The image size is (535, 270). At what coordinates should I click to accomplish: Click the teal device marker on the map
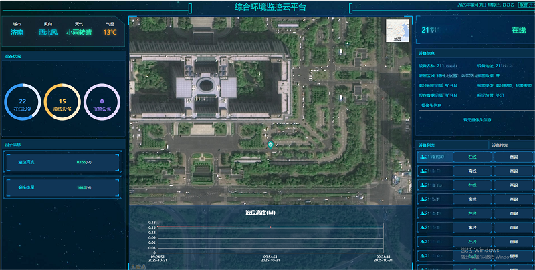click(x=270, y=144)
